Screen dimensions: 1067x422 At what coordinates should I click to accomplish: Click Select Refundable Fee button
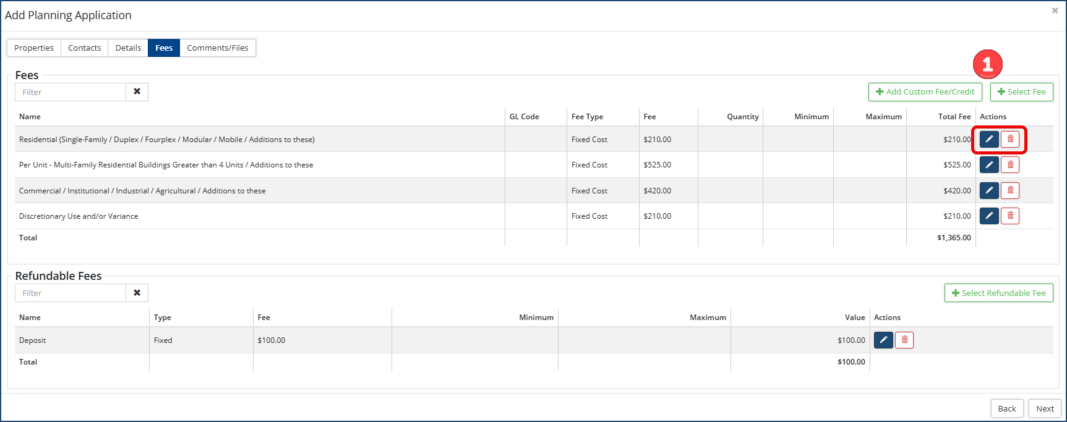click(x=998, y=293)
